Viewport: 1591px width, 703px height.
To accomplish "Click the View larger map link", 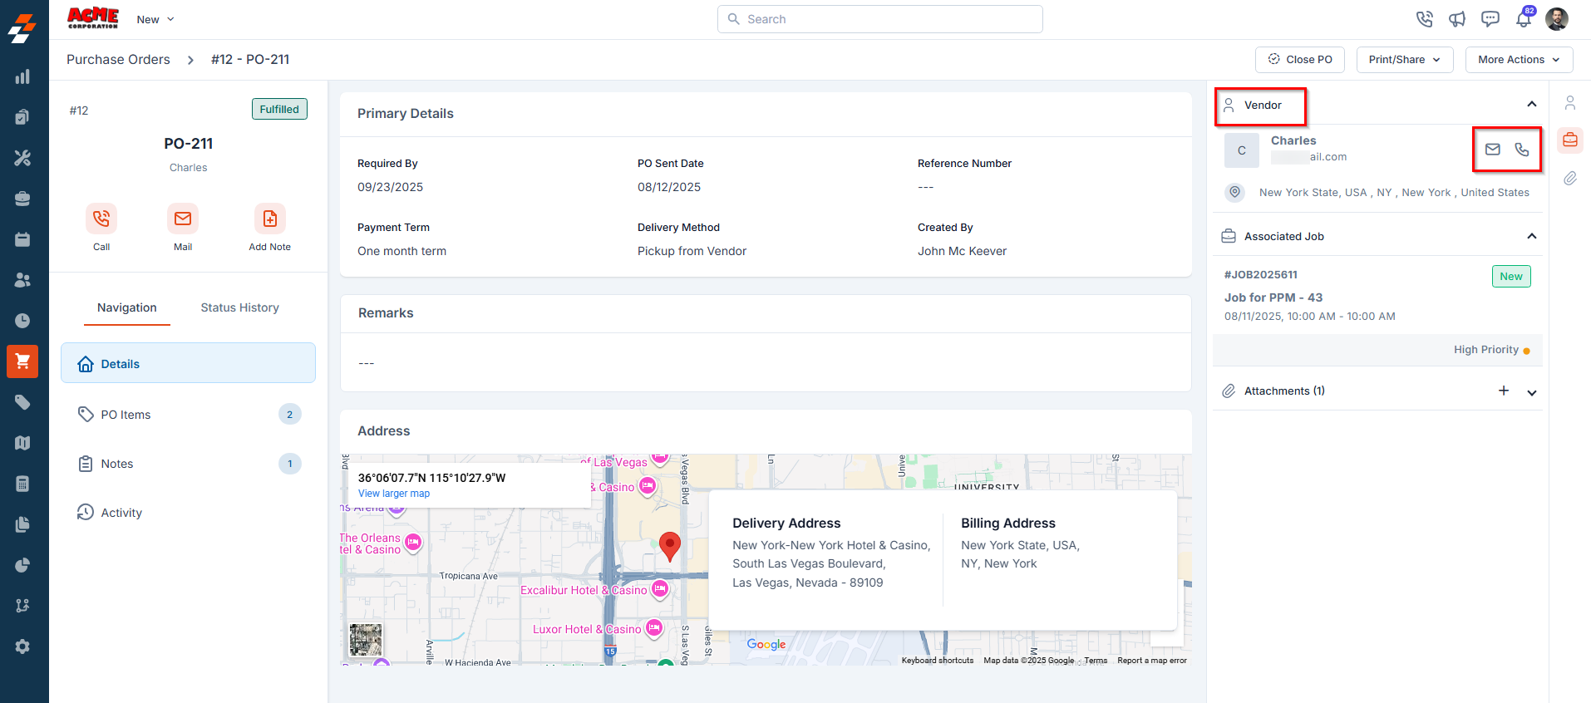I will pos(394,494).
